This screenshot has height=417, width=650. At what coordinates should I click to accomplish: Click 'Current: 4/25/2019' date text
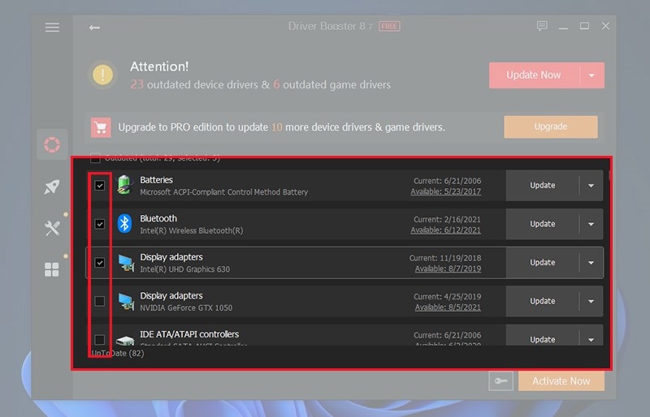[x=448, y=296]
